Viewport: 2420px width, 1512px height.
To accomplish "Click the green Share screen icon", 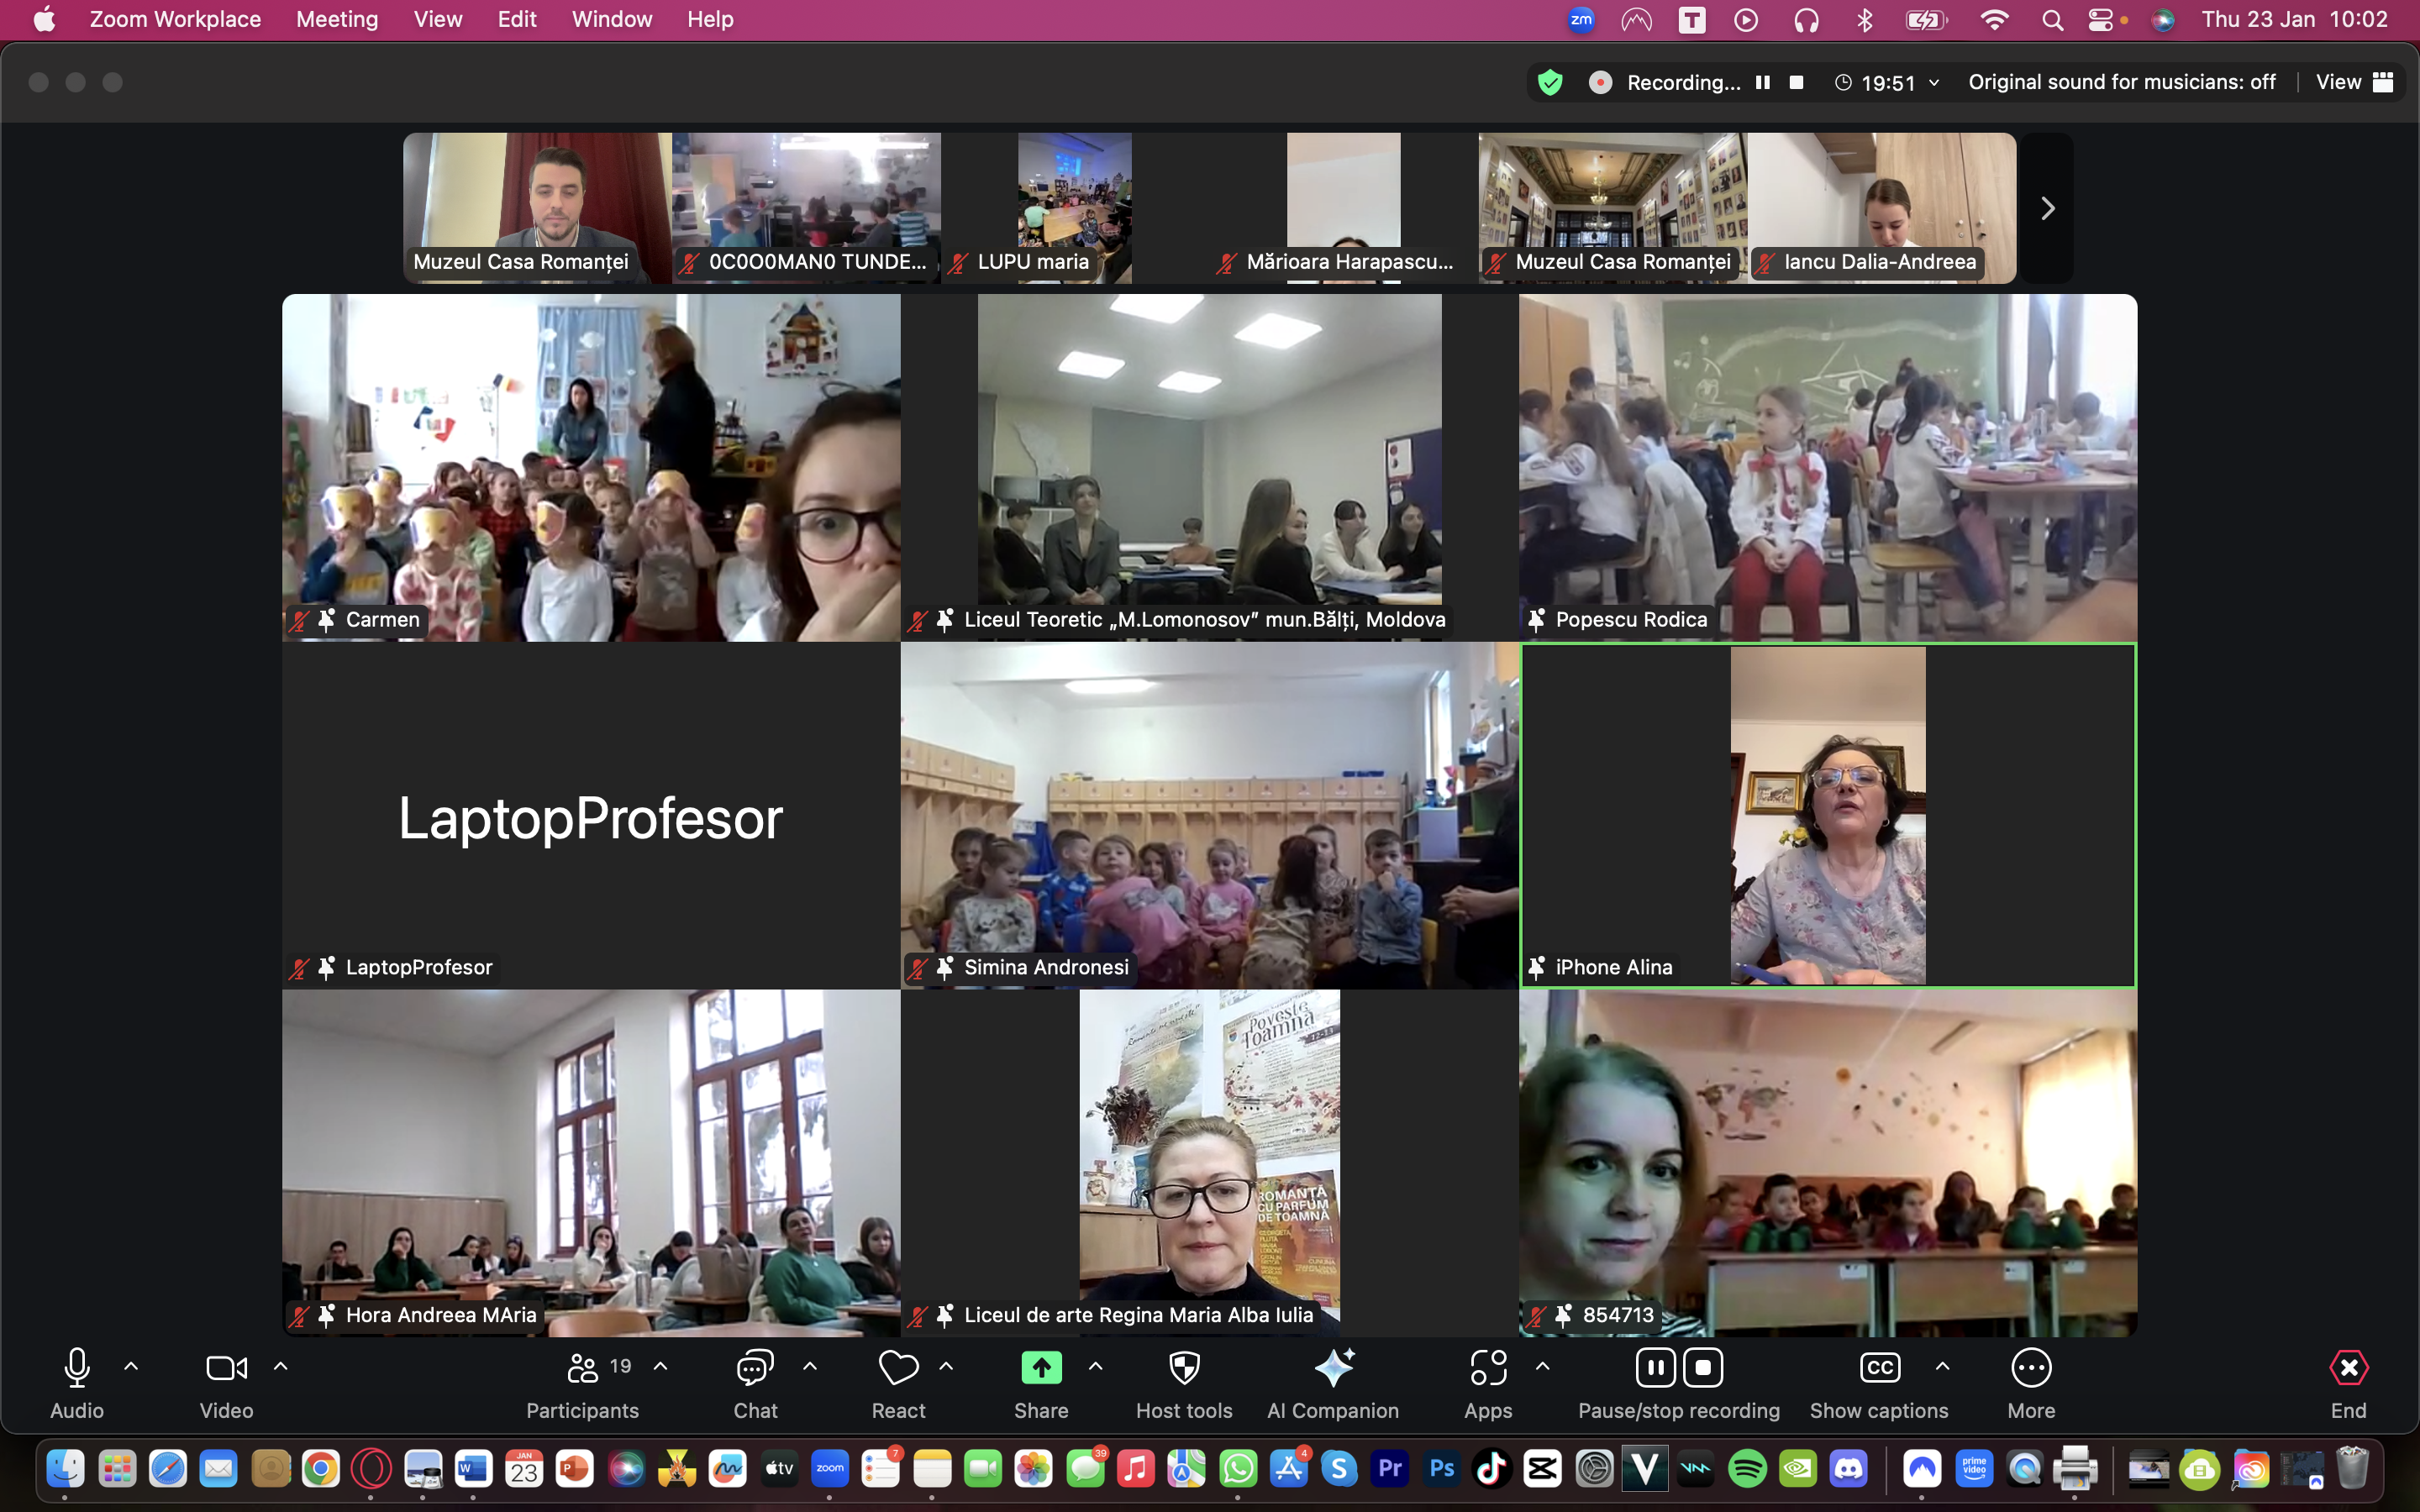I will tap(1041, 1368).
